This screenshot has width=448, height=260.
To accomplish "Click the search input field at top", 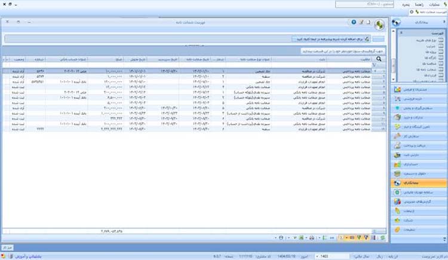I will coord(364,5).
